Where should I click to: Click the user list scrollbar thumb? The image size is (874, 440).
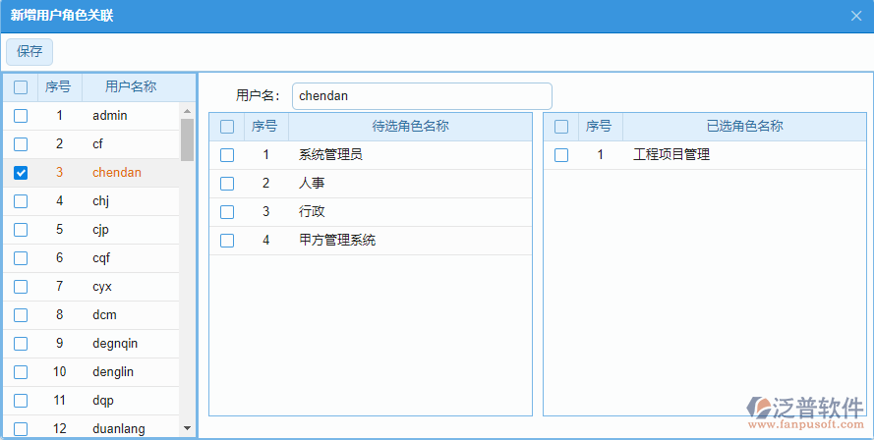tap(187, 139)
